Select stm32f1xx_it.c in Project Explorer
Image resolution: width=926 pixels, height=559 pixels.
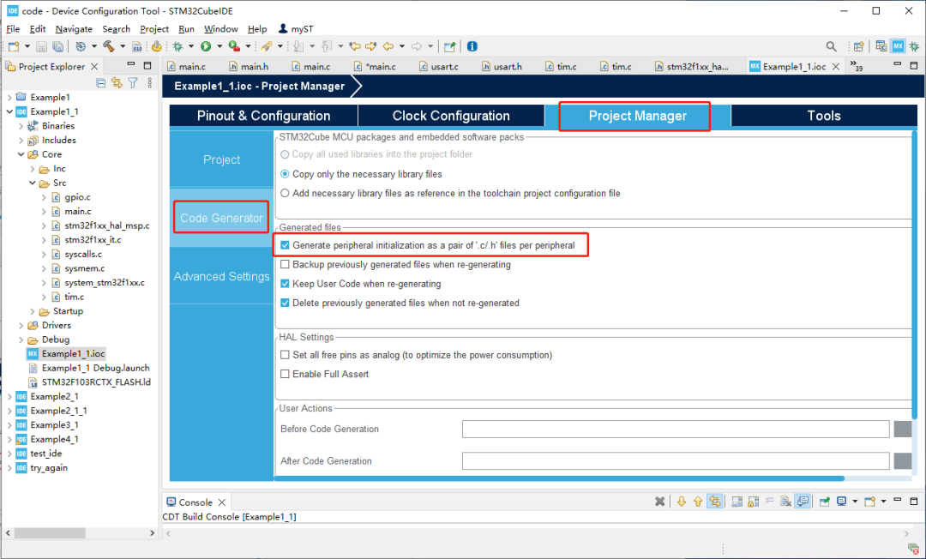pos(93,240)
